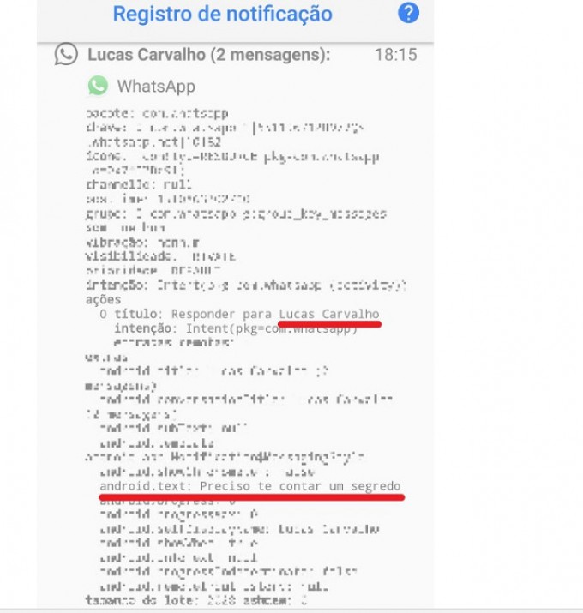The image size is (583, 613).
Task: Tap the 18:15 timestamp
Action: point(396,55)
